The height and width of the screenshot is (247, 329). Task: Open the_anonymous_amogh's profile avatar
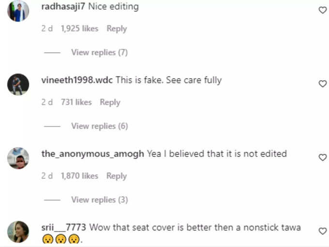click(x=18, y=158)
